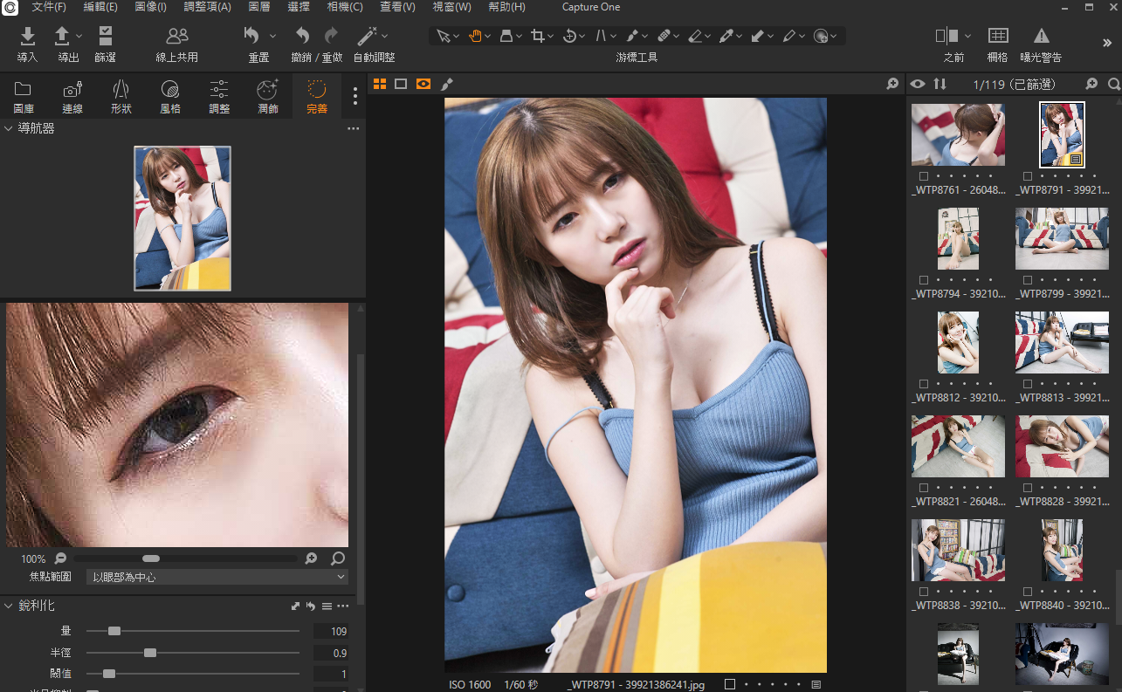The height and width of the screenshot is (692, 1122).
Task: Click the 量 value field showing 109
Action: 330,631
